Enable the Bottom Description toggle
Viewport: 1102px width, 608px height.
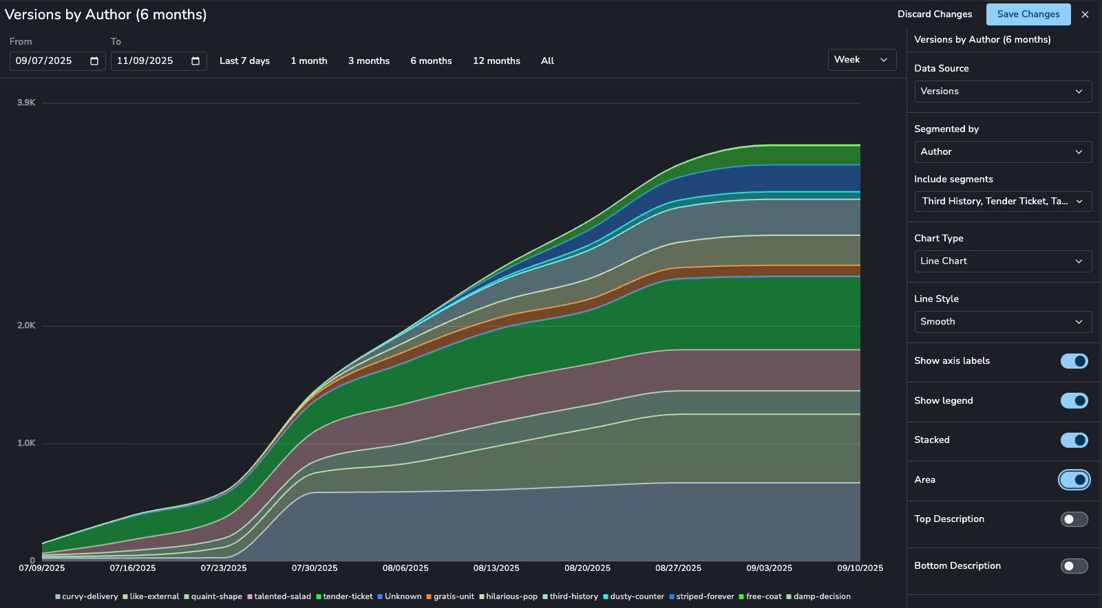pyautogui.click(x=1074, y=566)
